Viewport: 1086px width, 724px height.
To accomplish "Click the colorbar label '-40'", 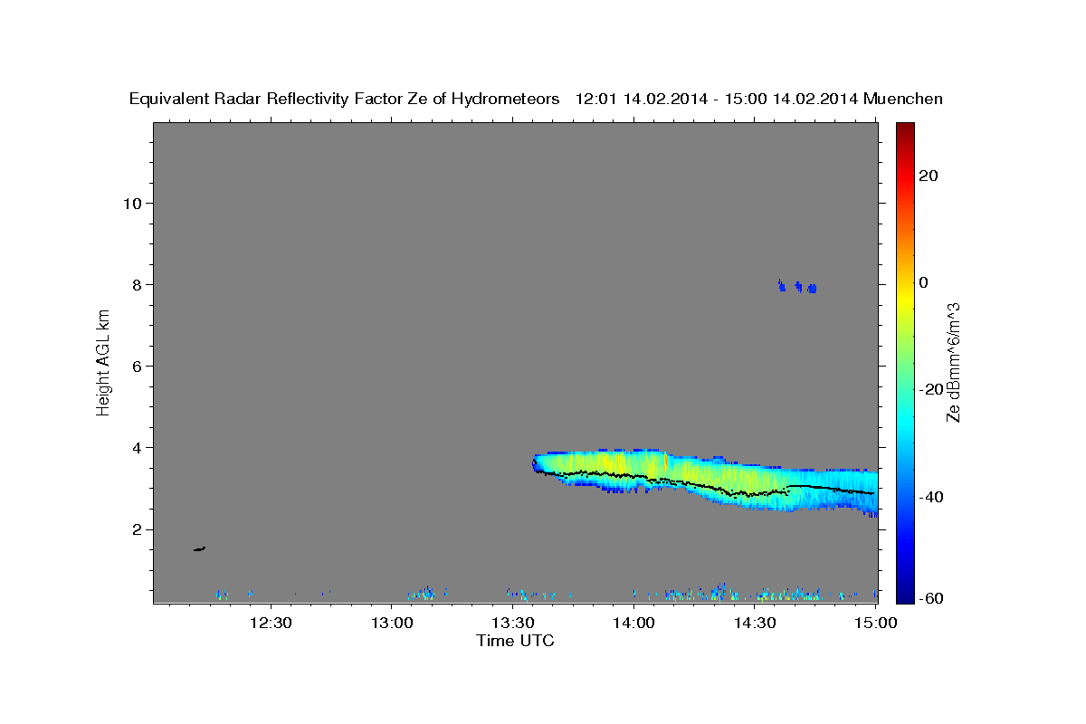I will pos(933,496).
